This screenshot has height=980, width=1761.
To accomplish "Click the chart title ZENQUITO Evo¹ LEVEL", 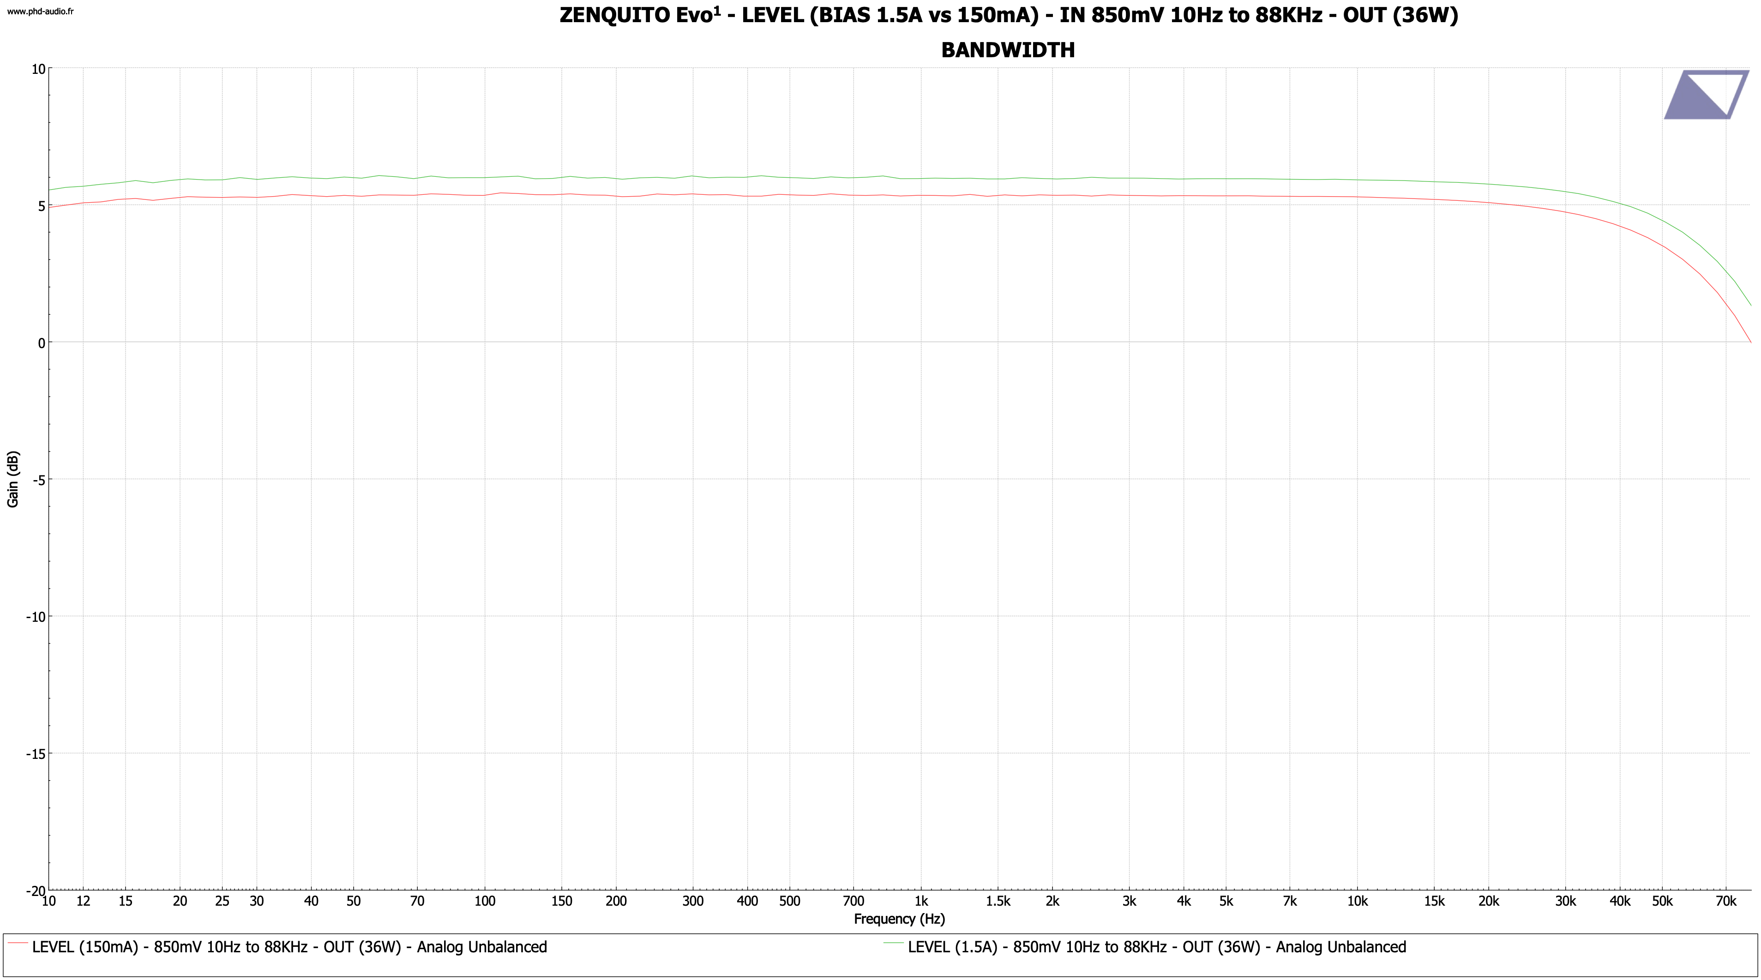I will coord(1008,15).
